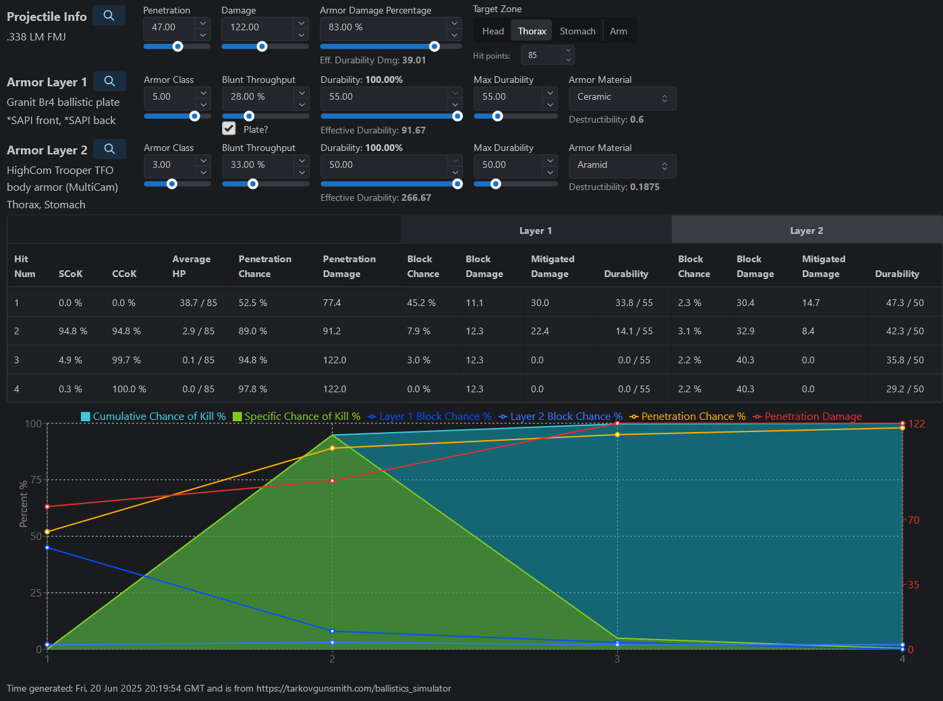The height and width of the screenshot is (701, 943).
Task: Click Layer 2 Durability slider handle
Action: tap(457, 183)
